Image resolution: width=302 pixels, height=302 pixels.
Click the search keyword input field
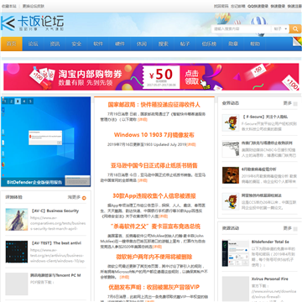(x=242, y=29)
